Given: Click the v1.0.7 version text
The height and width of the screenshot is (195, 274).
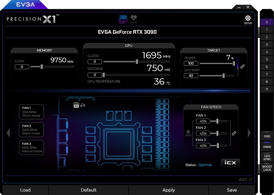Looking at the screenshot, I should (x=242, y=180).
